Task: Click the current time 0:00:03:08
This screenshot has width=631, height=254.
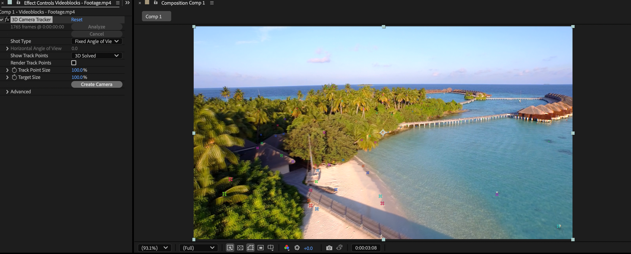Action: 366,248
